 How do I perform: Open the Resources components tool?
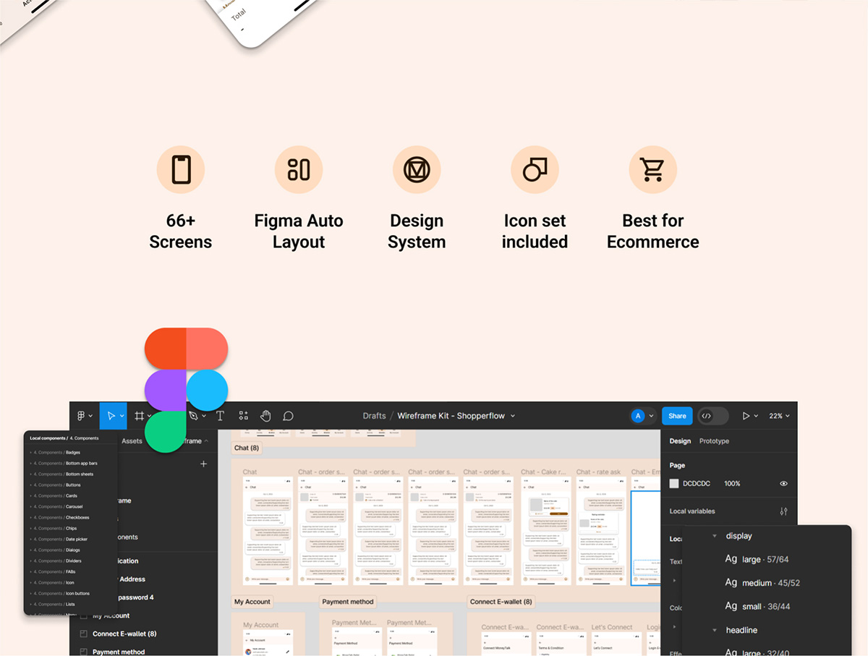[243, 416]
